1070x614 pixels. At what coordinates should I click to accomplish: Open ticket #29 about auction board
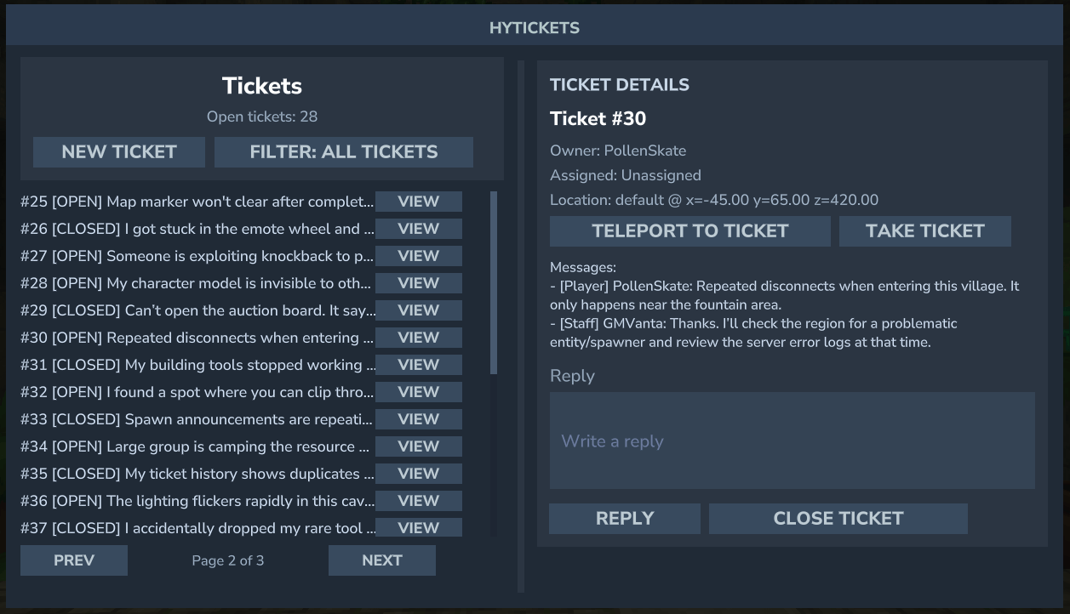pos(418,310)
